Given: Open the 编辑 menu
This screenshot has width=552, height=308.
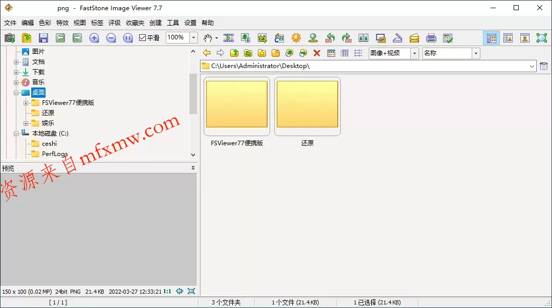Looking at the screenshot, I should 28,23.
